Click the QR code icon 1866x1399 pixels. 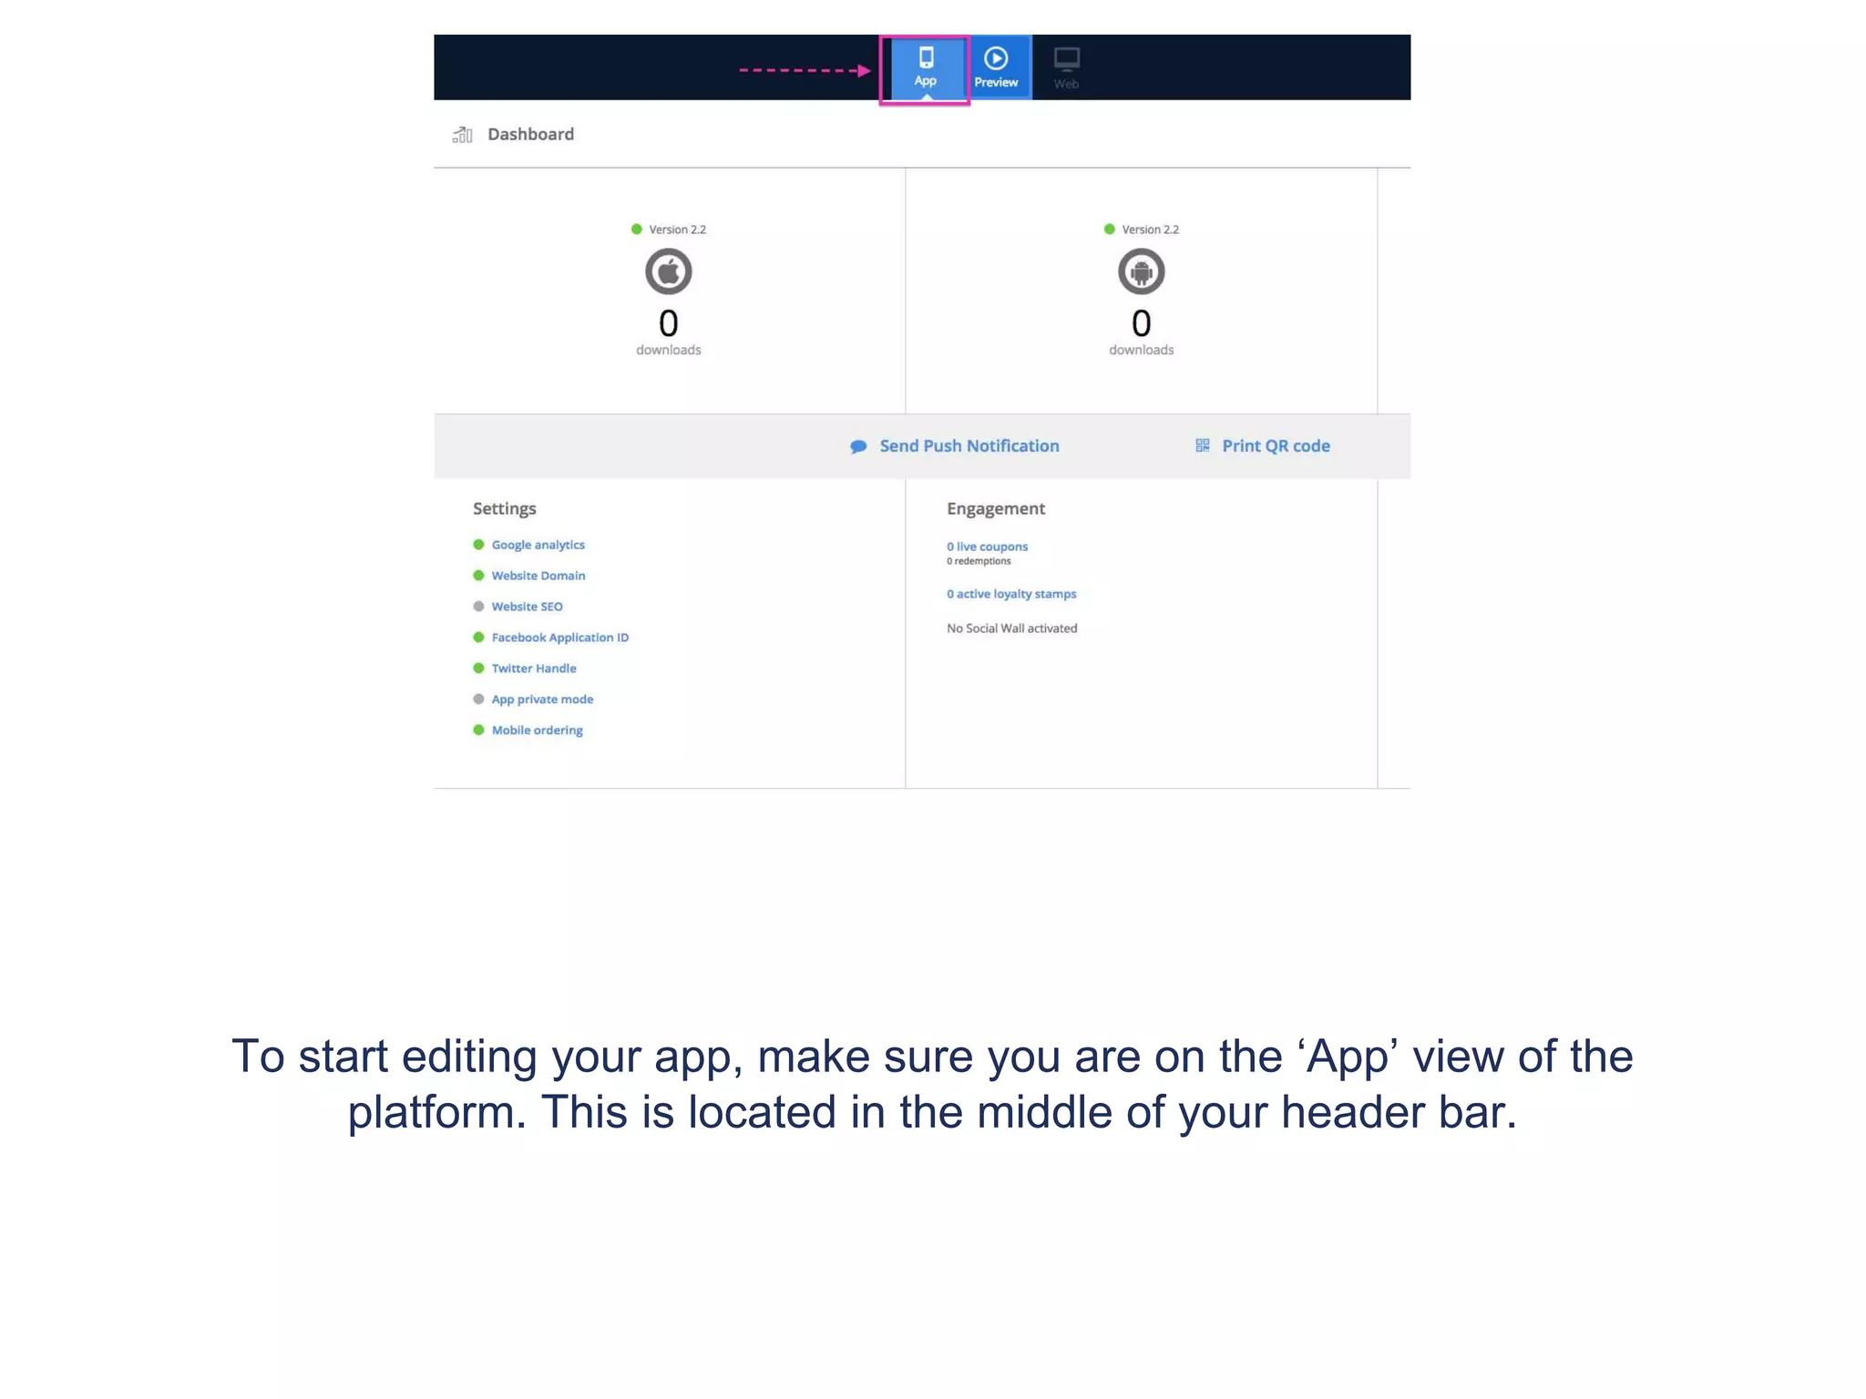pyautogui.click(x=1203, y=445)
